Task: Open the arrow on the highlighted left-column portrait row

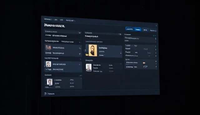Action: point(80,65)
